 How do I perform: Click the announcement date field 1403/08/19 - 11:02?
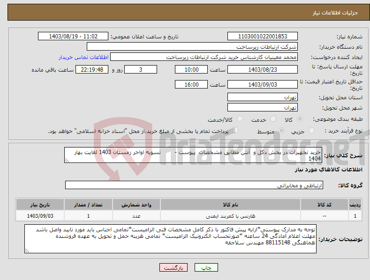(x=73, y=37)
